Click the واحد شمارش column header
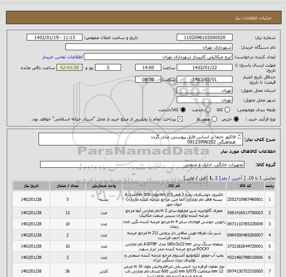The image size is (286, 277). [104, 186]
